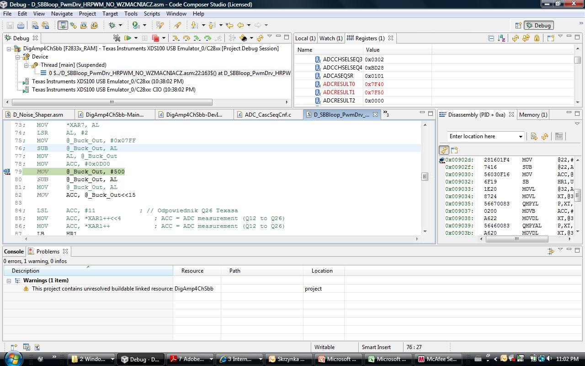Open the Resume button dropdown arrow
Image resolution: width=585 pixels, height=366 pixels.
[136, 38]
